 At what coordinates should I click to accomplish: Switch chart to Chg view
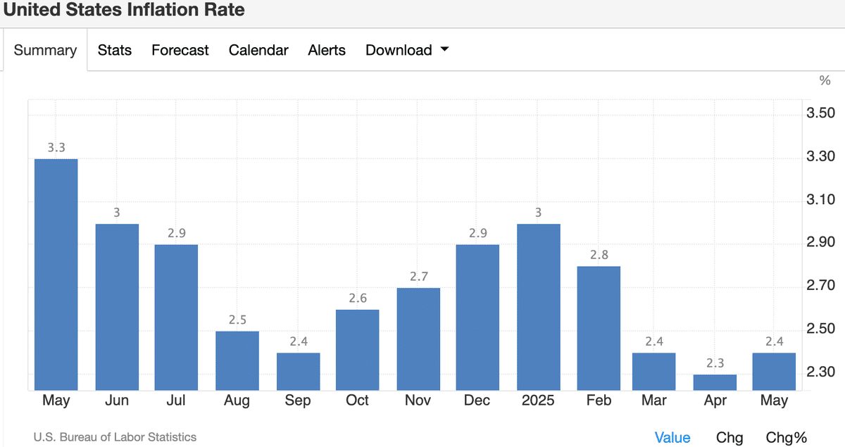click(730, 437)
